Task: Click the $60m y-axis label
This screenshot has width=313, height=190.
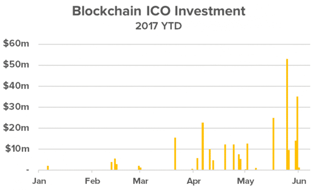Action: [x=16, y=44]
